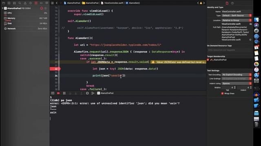Viewport: 261px width, 146px height.
Task: Open Debug Memory Graph
Action: 93,93
